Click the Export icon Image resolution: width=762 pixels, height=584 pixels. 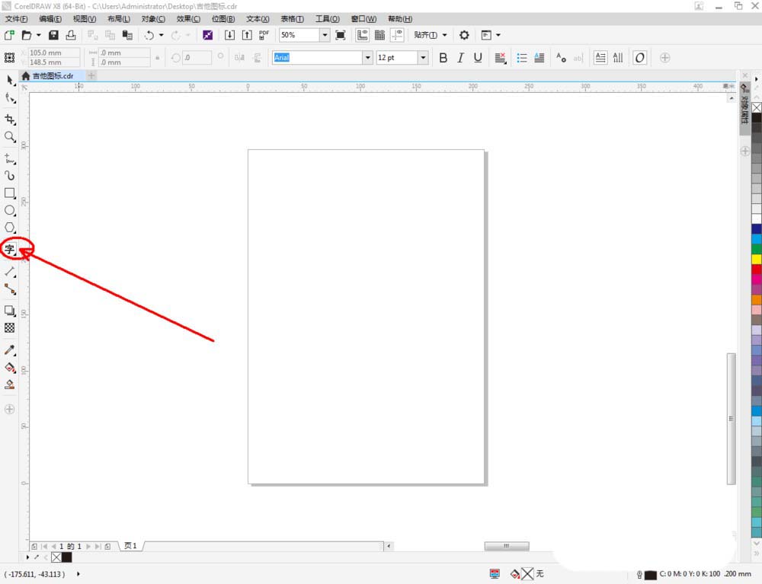pos(247,35)
